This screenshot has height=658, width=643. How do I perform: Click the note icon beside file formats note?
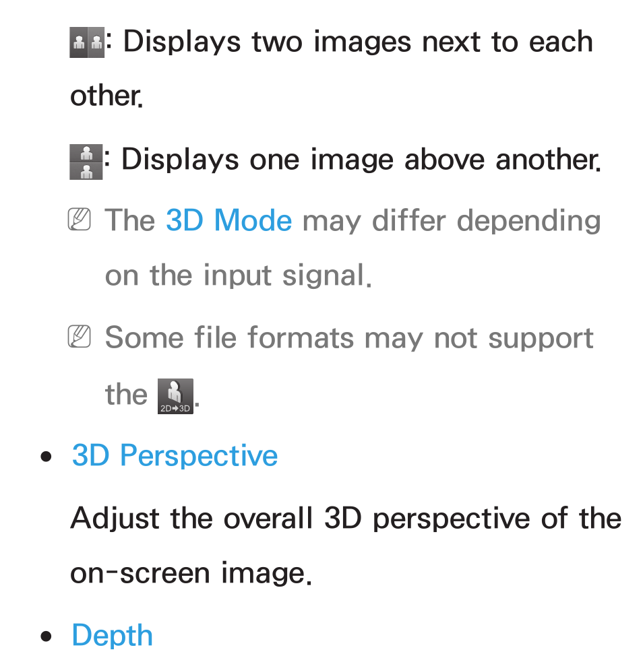click(x=80, y=336)
